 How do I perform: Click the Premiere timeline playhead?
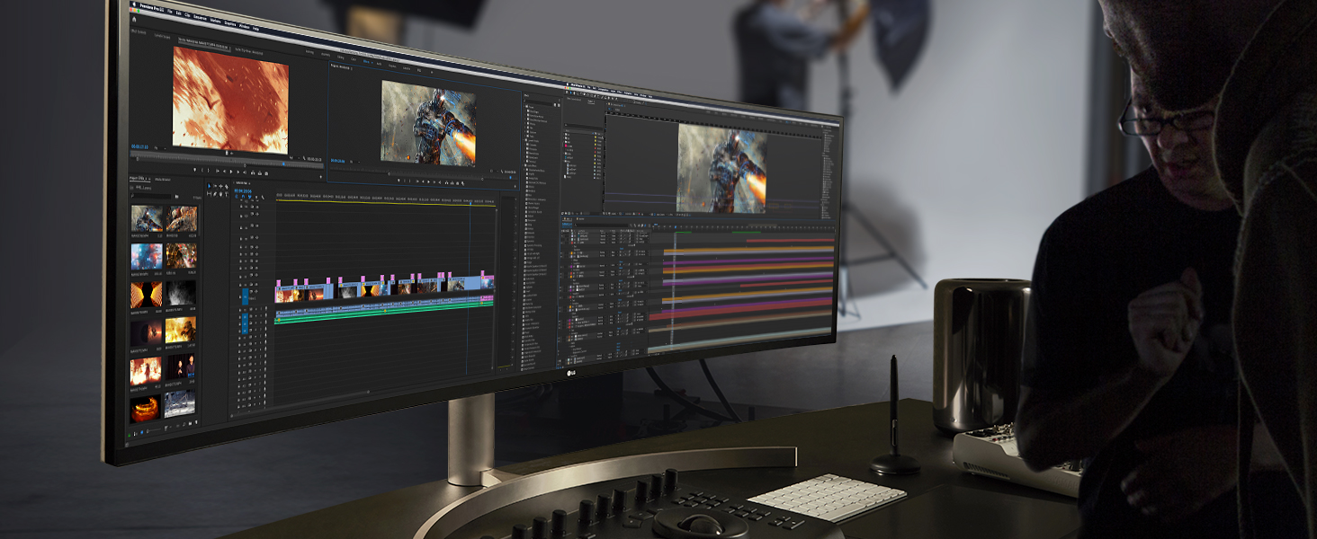click(x=470, y=204)
